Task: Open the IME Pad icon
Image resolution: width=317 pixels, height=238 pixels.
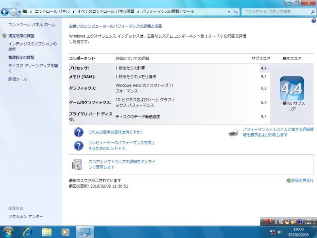Action: [x=287, y=222]
